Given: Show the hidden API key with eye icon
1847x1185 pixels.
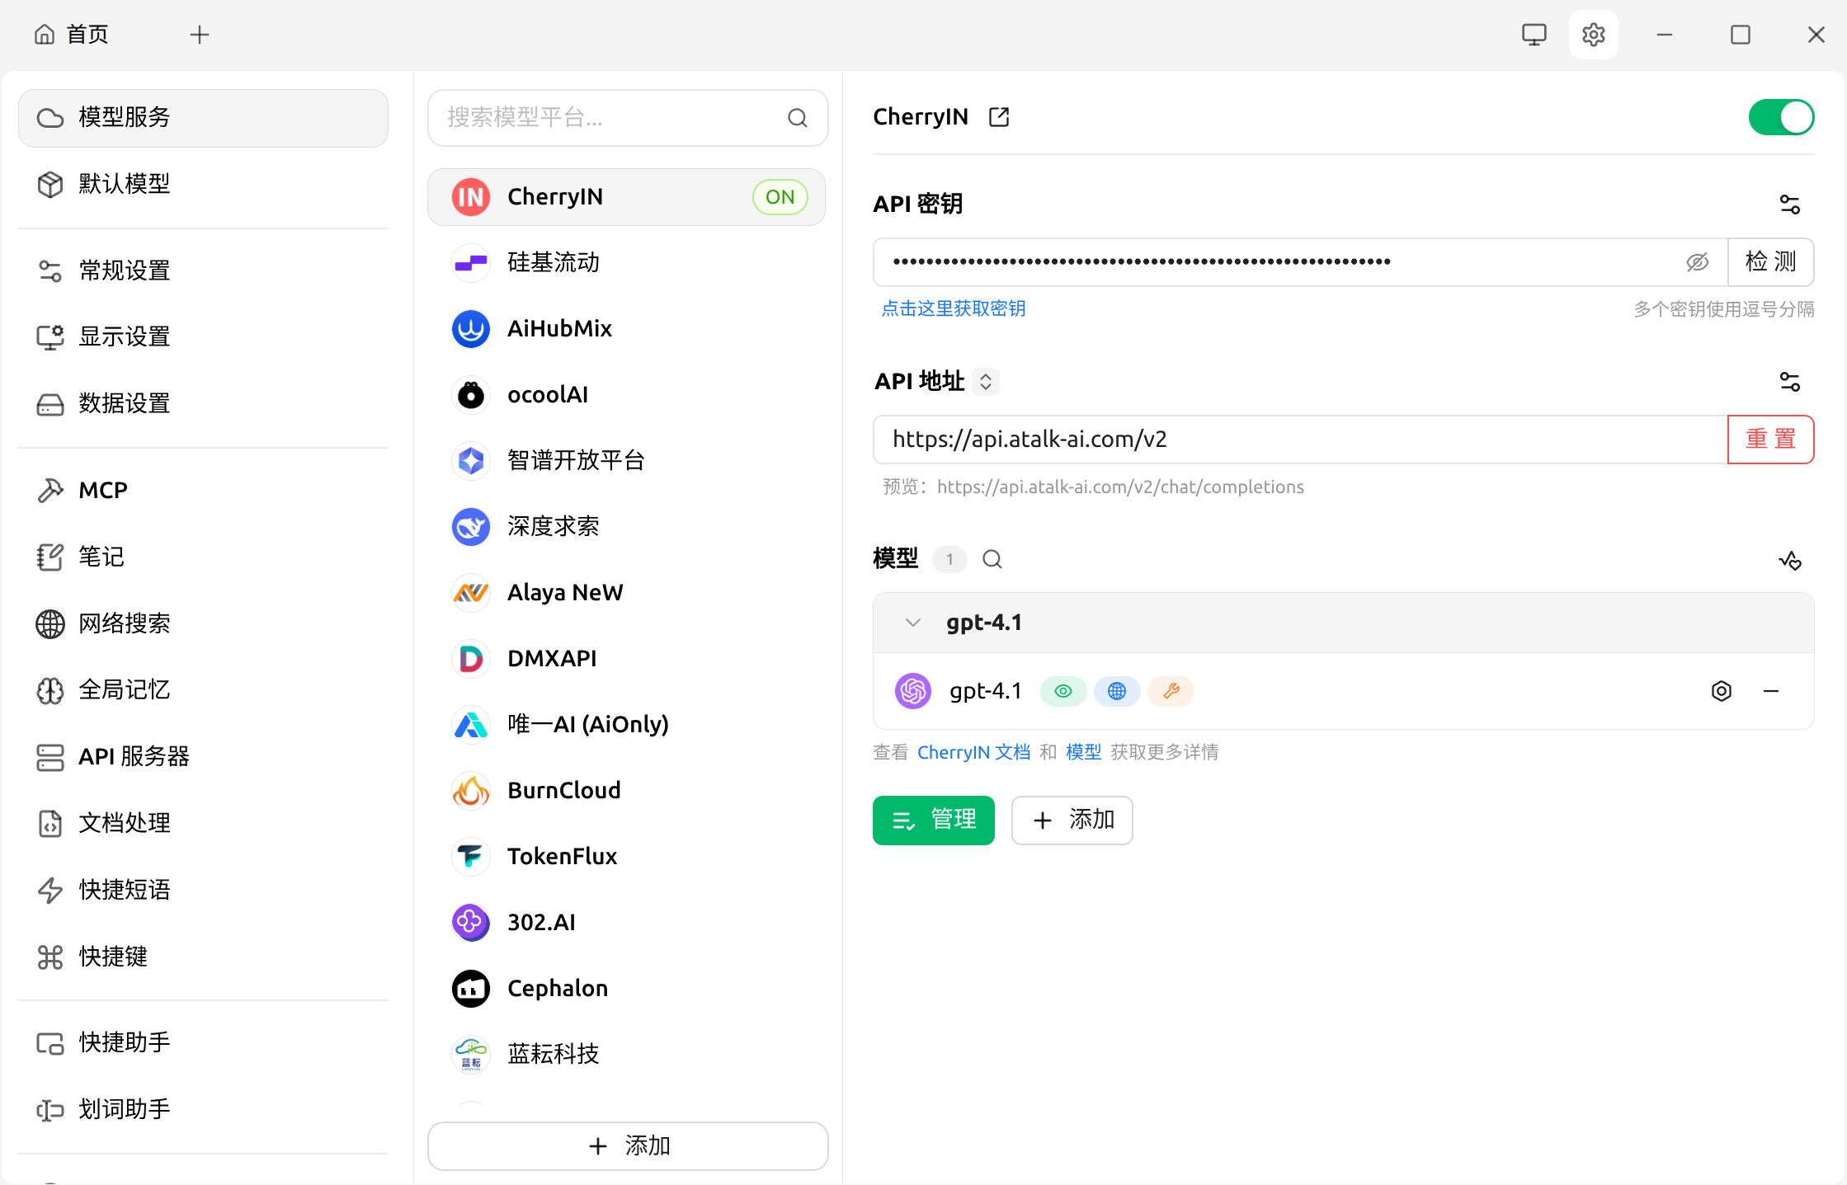Looking at the screenshot, I should click(x=1698, y=262).
